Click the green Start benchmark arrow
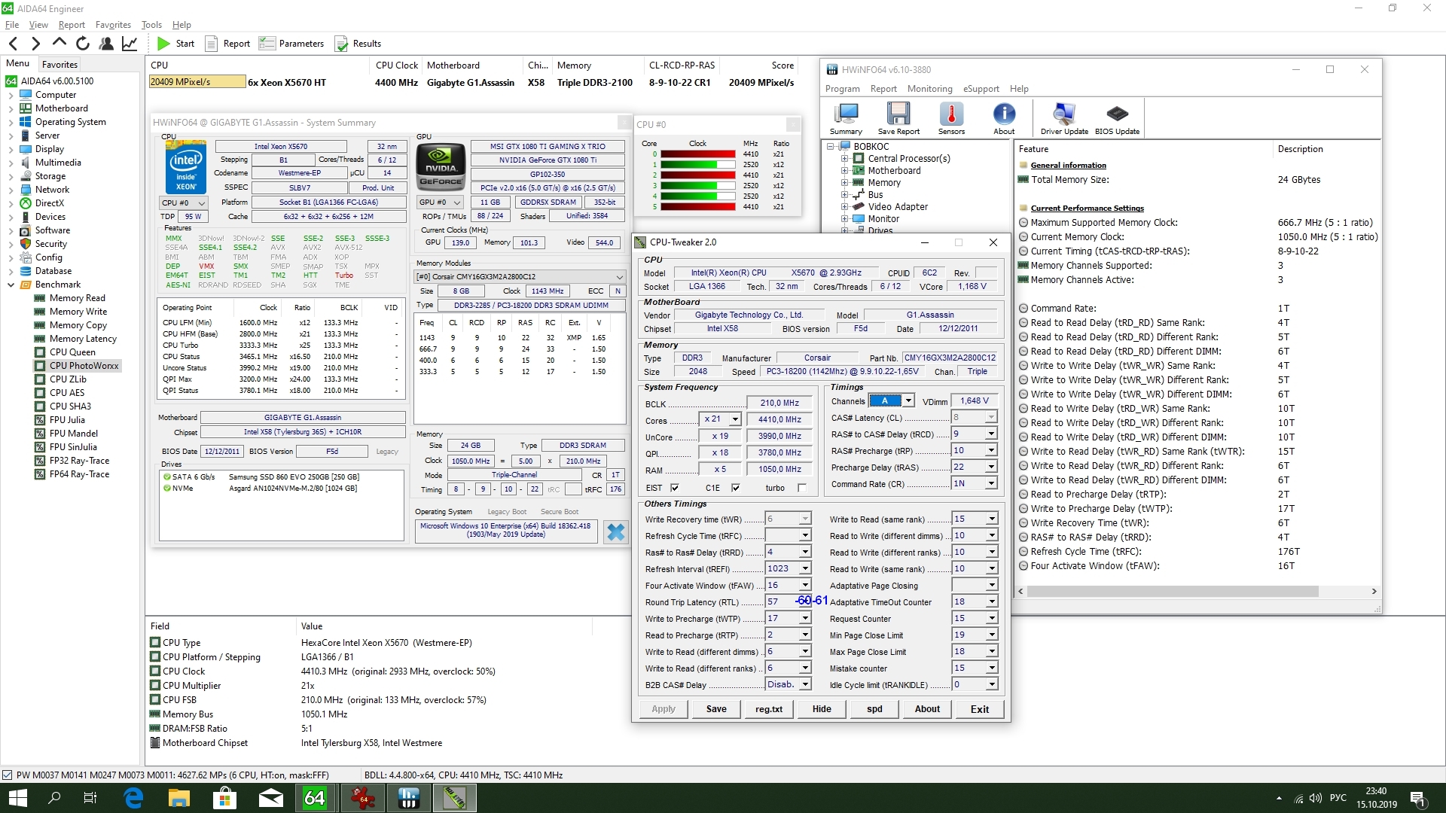Screen dimensions: 1446x813 pos(163,44)
